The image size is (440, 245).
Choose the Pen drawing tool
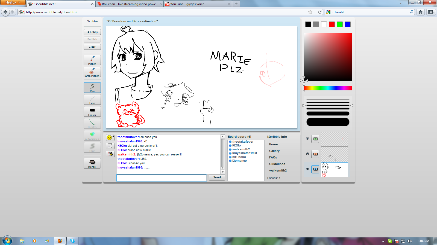coord(92,88)
